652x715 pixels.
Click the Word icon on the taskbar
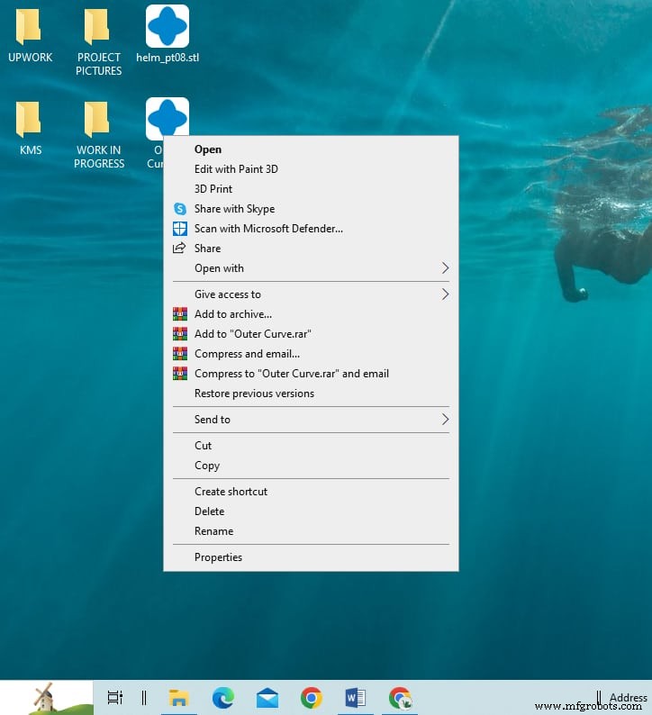355,698
